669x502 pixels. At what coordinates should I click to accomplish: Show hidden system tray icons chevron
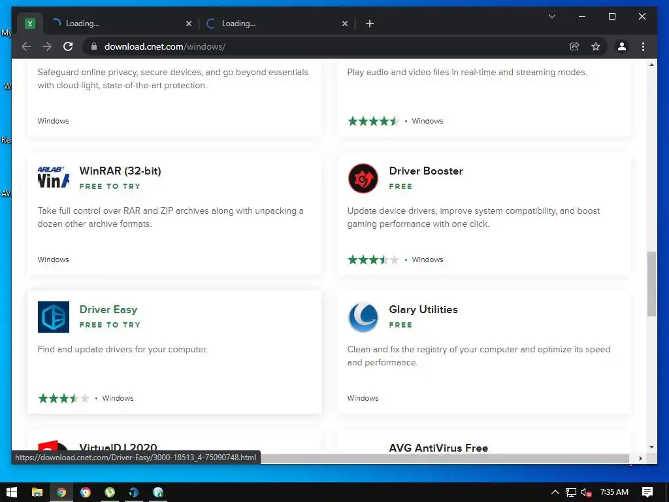pyautogui.click(x=555, y=492)
